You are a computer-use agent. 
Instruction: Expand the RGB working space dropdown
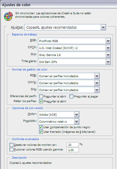74,41
